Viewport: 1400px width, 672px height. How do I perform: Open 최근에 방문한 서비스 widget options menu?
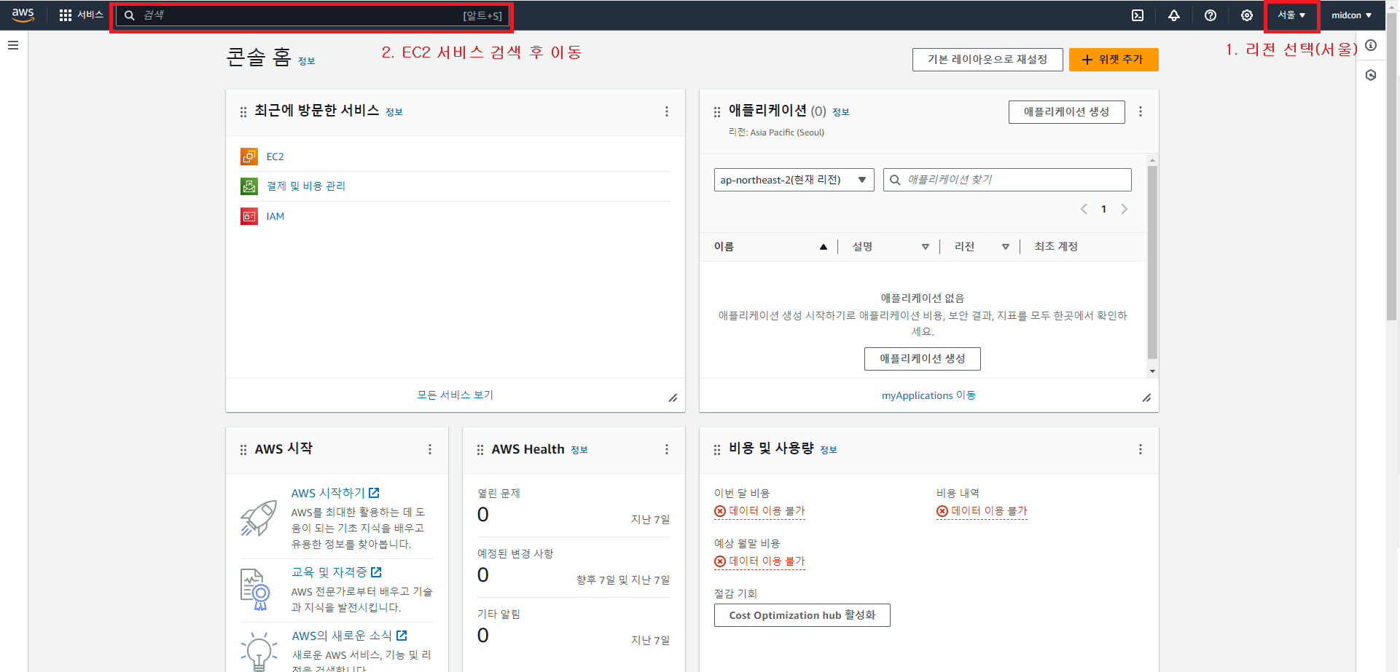pyautogui.click(x=666, y=111)
